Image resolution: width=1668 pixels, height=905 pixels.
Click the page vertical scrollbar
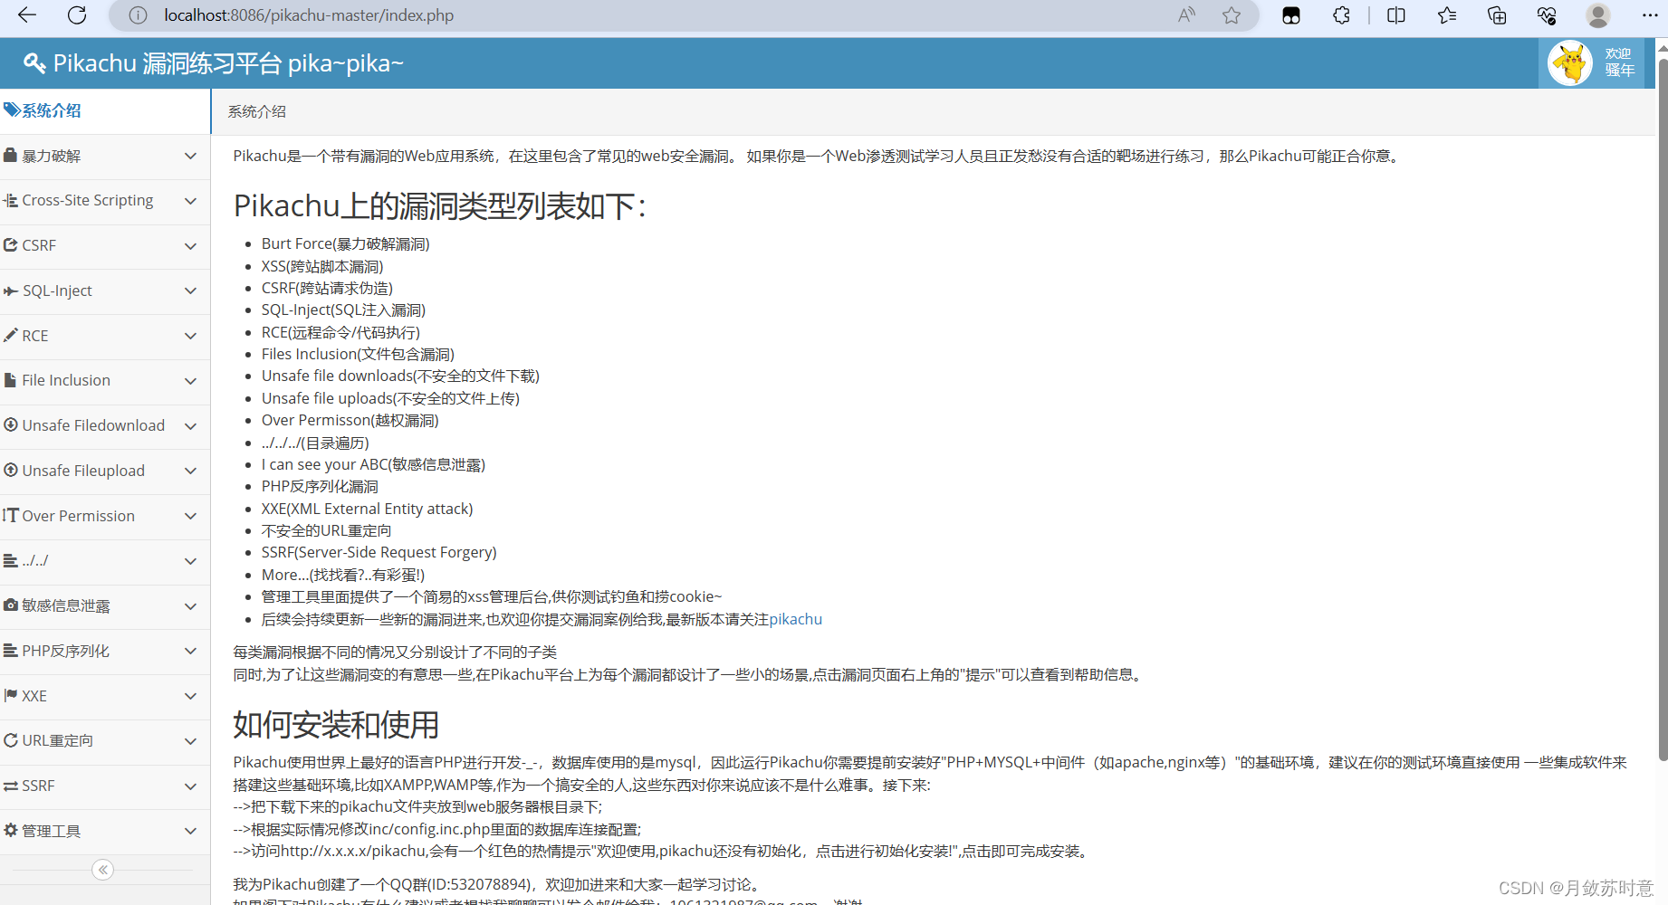click(1663, 410)
